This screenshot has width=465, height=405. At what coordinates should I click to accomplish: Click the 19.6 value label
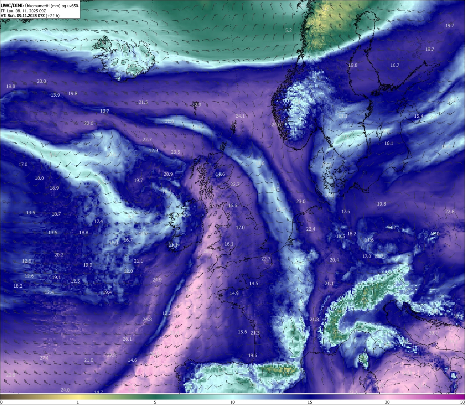point(252,356)
